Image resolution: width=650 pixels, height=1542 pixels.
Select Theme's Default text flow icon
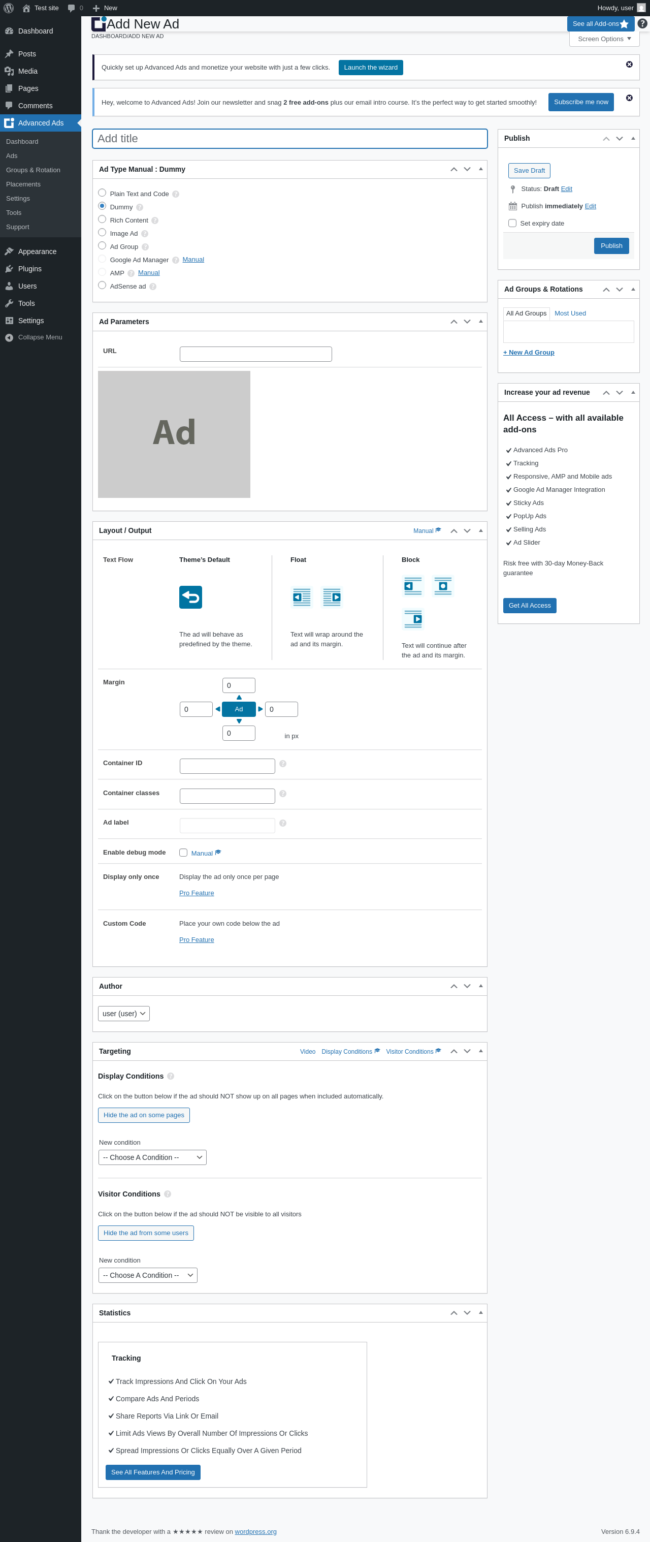tap(190, 597)
